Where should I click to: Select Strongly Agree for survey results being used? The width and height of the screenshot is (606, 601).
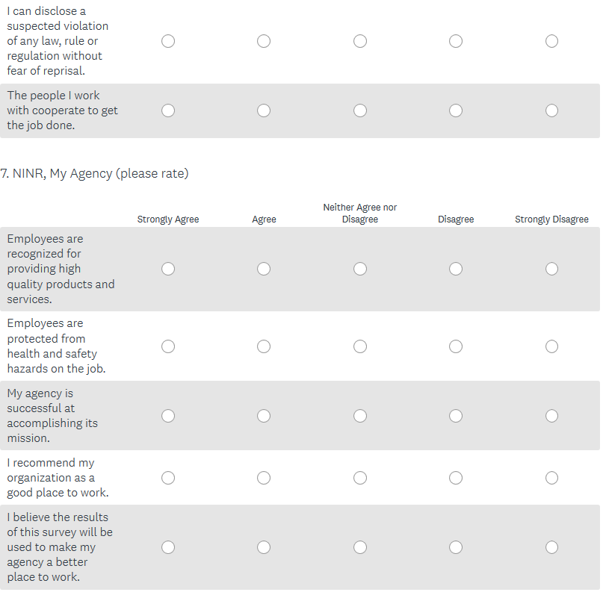click(x=168, y=547)
